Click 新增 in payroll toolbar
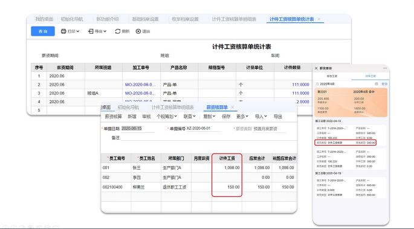This screenshot has height=229, width=414. pos(132,117)
